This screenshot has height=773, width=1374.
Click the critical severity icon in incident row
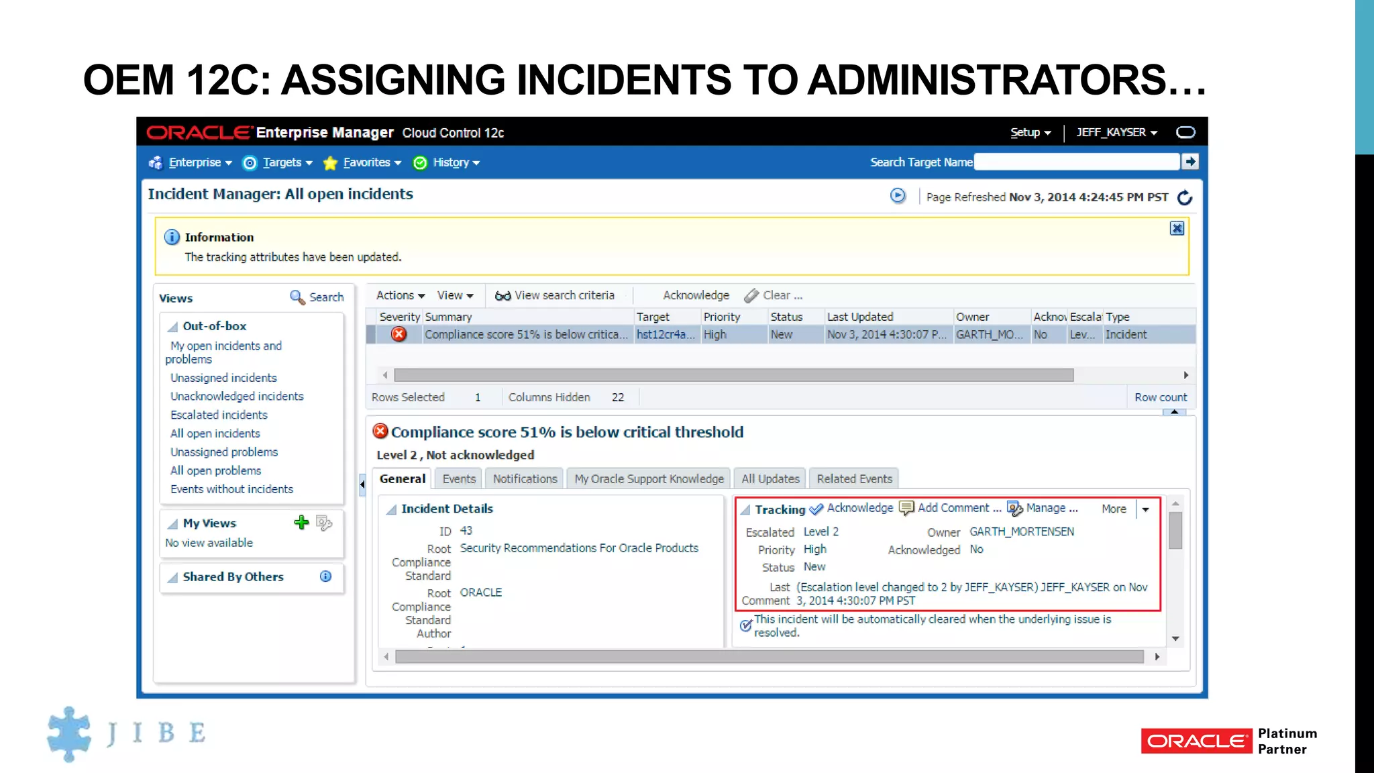click(x=399, y=334)
